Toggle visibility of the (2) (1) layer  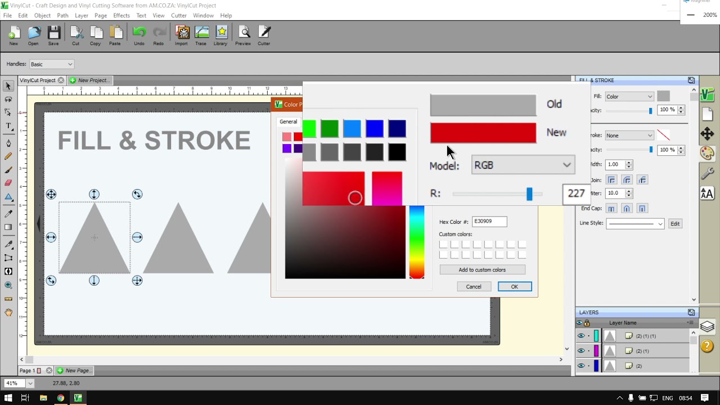(581, 351)
